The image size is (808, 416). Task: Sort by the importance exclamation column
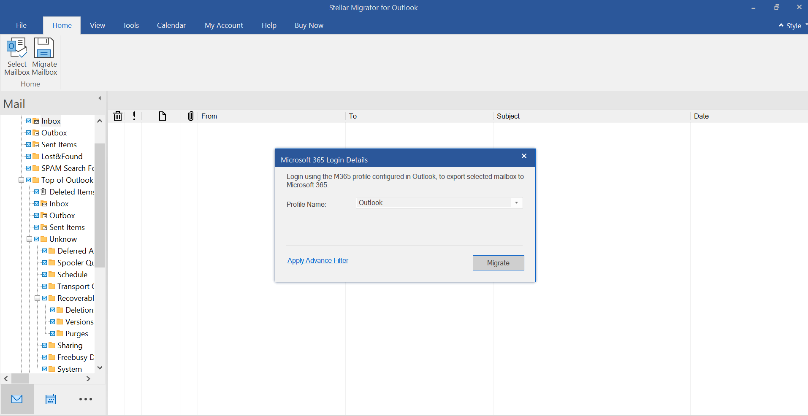coord(134,116)
